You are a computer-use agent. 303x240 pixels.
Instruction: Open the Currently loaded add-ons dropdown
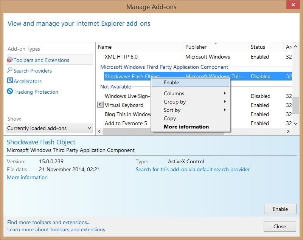(49, 128)
